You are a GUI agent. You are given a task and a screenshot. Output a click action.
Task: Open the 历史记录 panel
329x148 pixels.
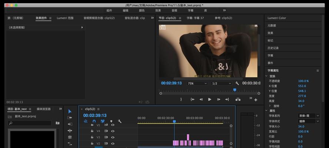pos(273,48)
